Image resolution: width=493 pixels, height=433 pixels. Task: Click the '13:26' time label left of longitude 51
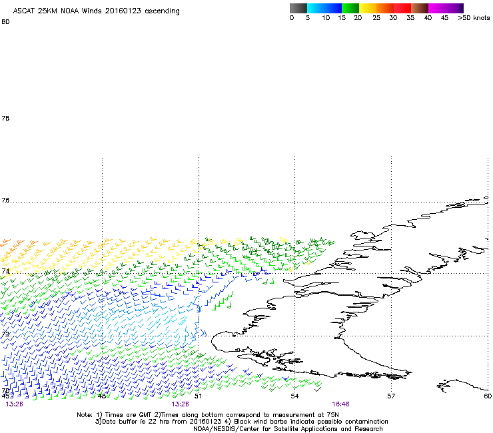tap(180, 404)
